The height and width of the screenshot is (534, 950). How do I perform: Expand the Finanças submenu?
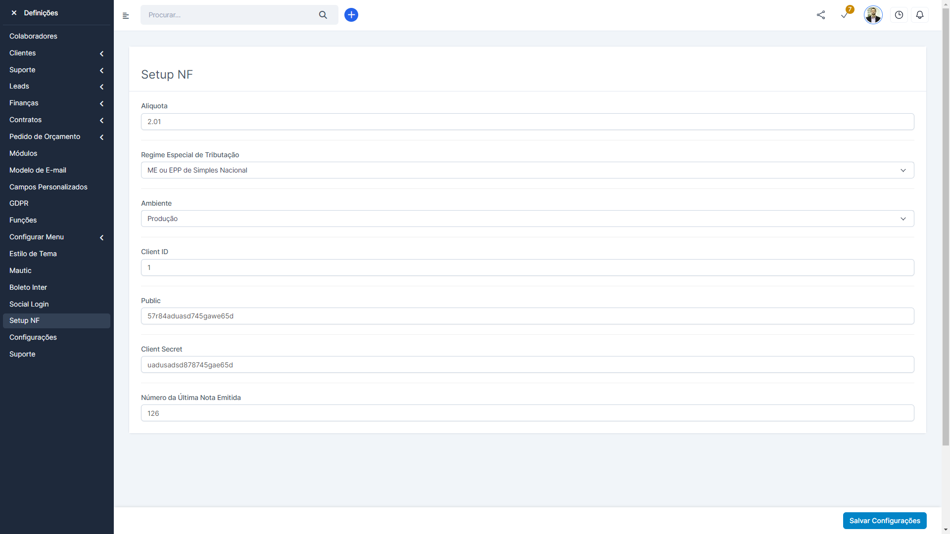[x=56, y=103]
